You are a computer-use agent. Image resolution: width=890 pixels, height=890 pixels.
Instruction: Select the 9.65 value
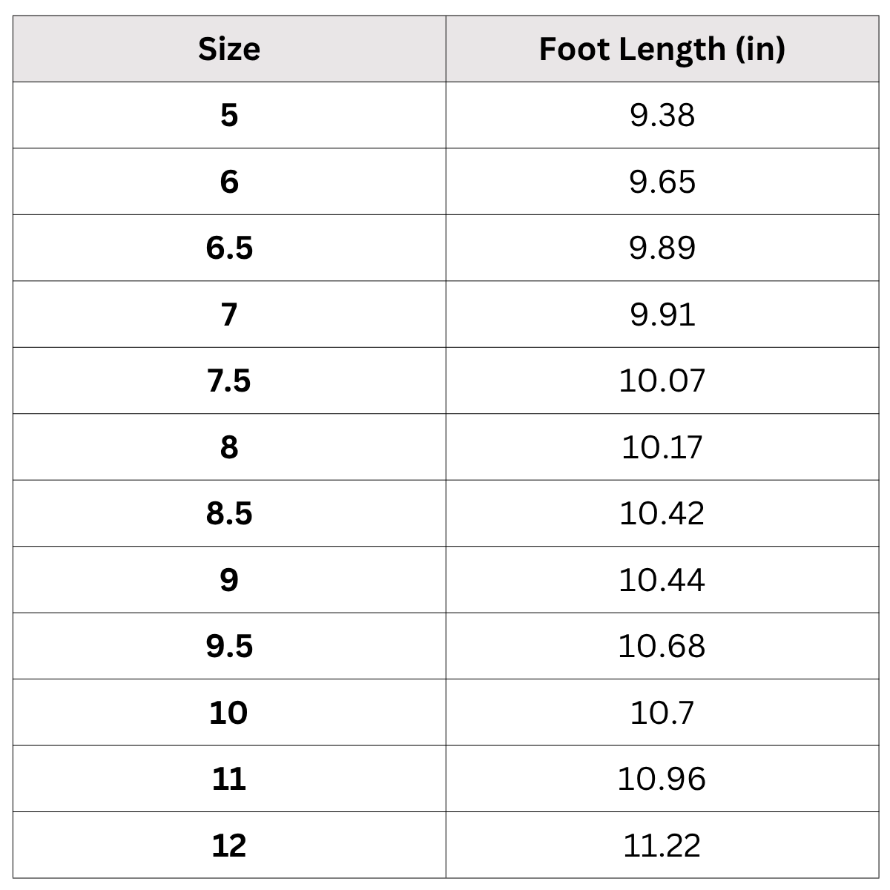coord(662,182)
